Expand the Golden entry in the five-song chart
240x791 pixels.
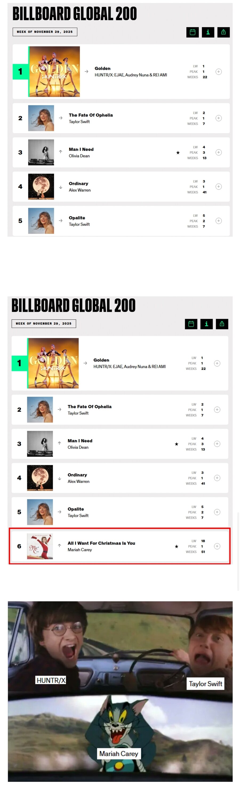click(x=218, y=72)
